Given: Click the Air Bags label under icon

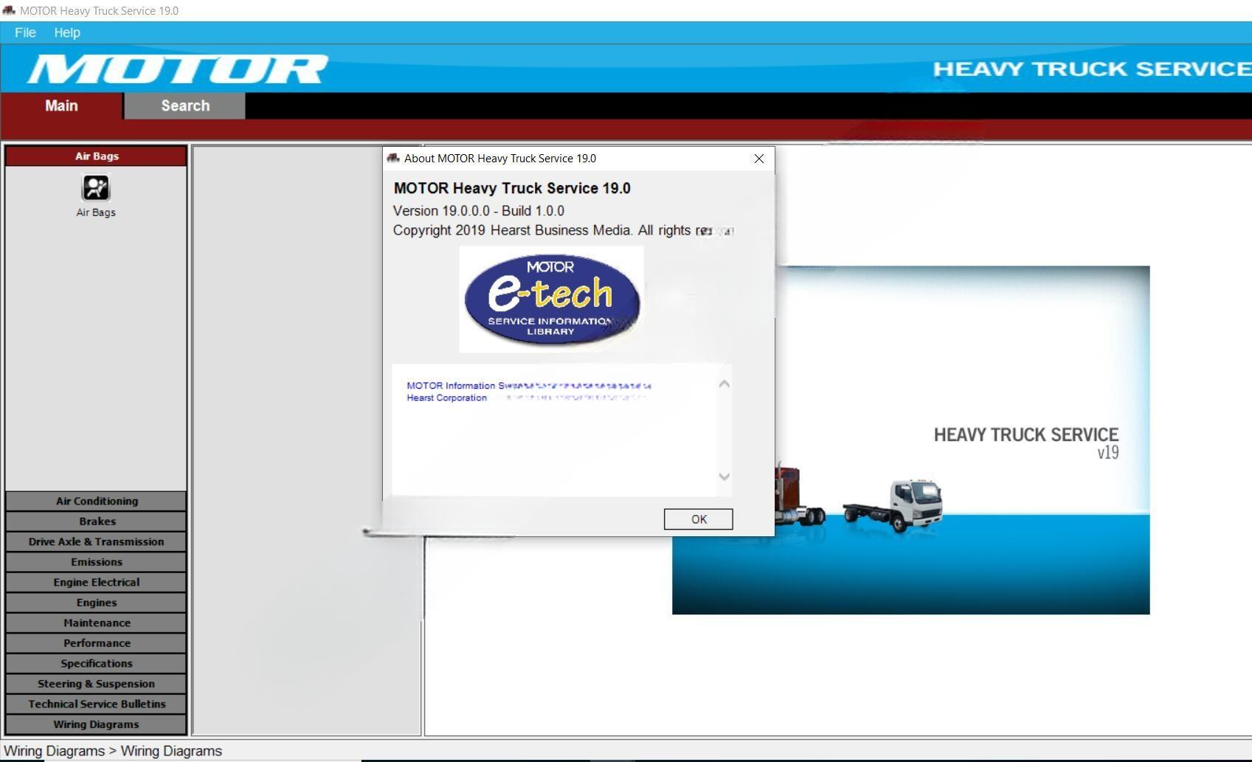Looking at the screenshot, I should tap(96, 212).
